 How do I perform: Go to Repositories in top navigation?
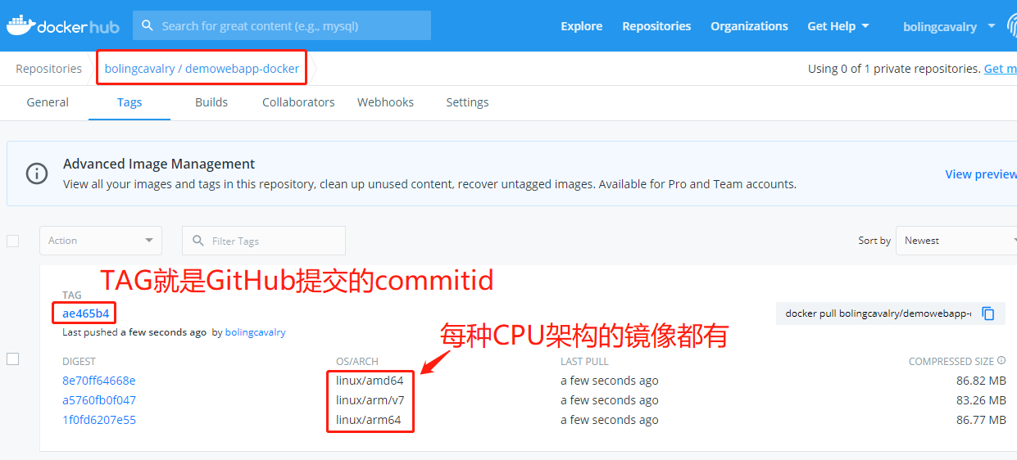[656, 26]
